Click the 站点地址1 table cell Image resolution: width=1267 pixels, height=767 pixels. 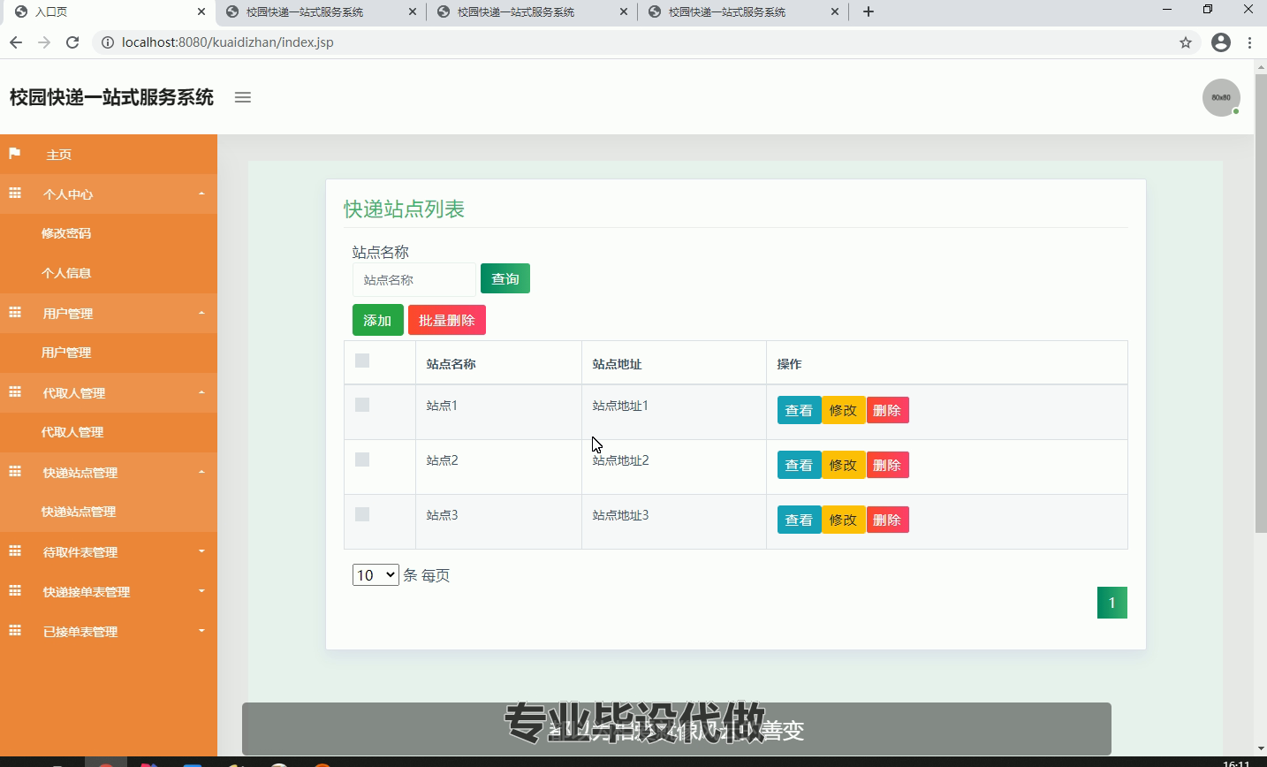[x=674, y=412]
